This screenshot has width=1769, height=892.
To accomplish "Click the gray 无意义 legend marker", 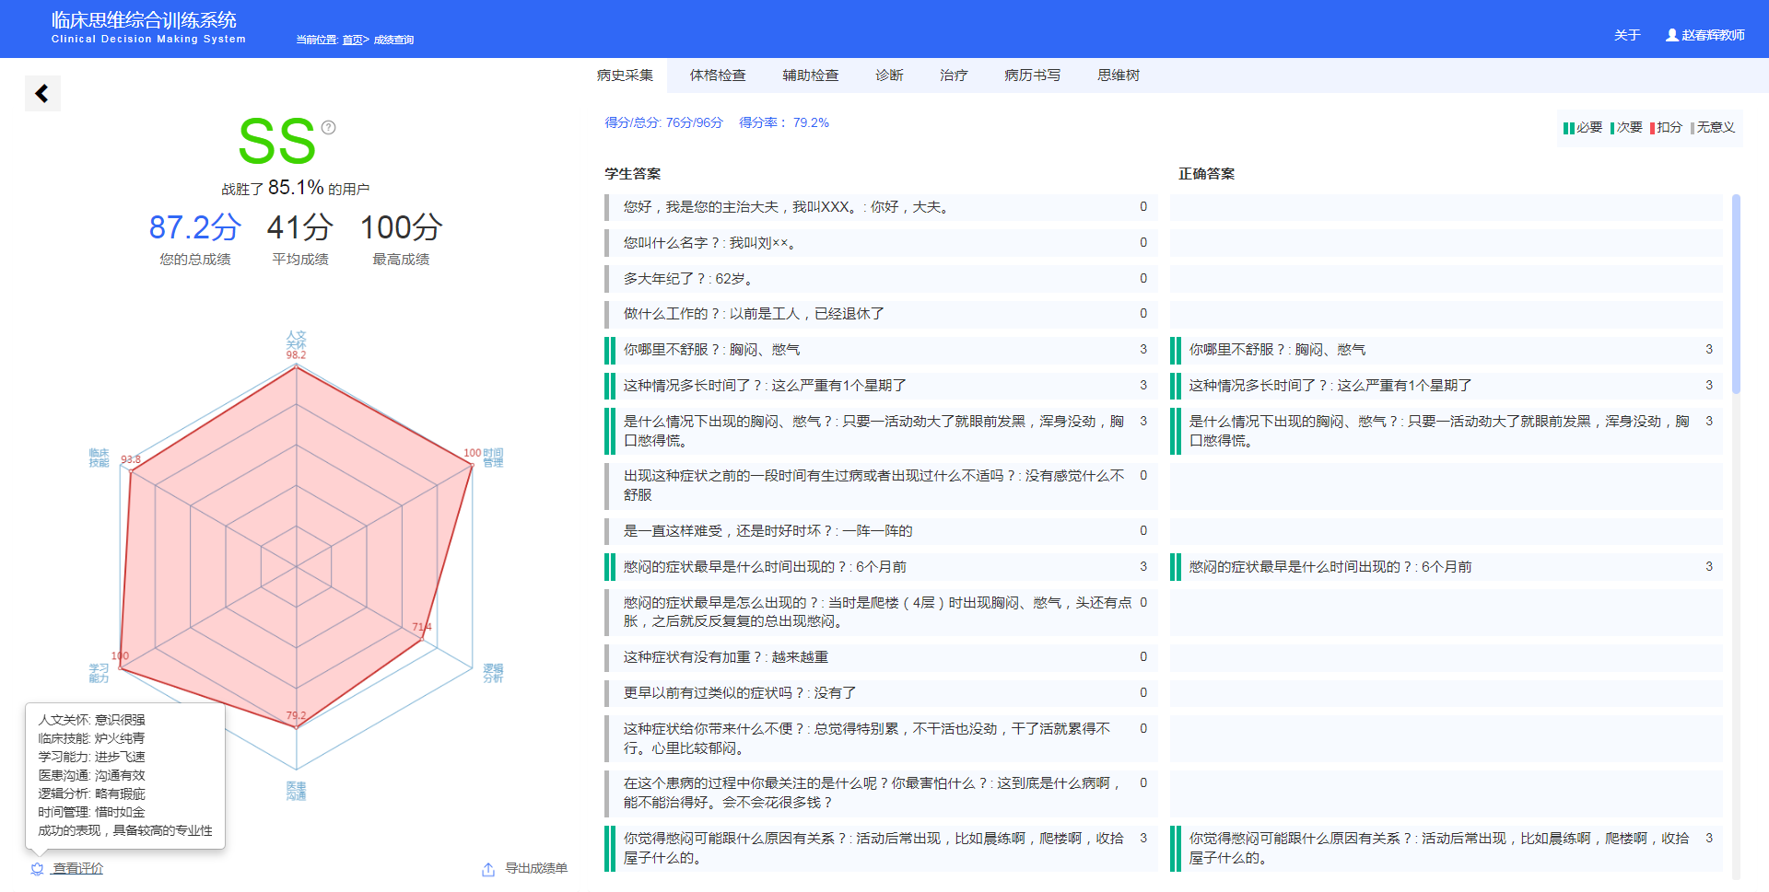I will pyautogui.click(x=1693, y=128).
